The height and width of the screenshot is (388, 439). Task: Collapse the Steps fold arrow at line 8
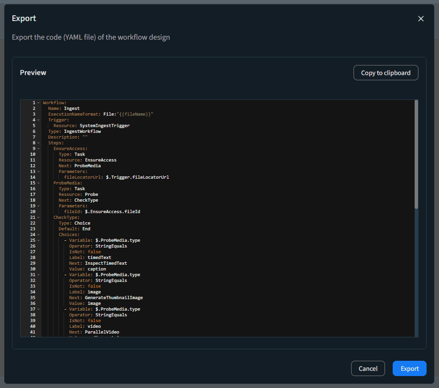tap(38, 143)
